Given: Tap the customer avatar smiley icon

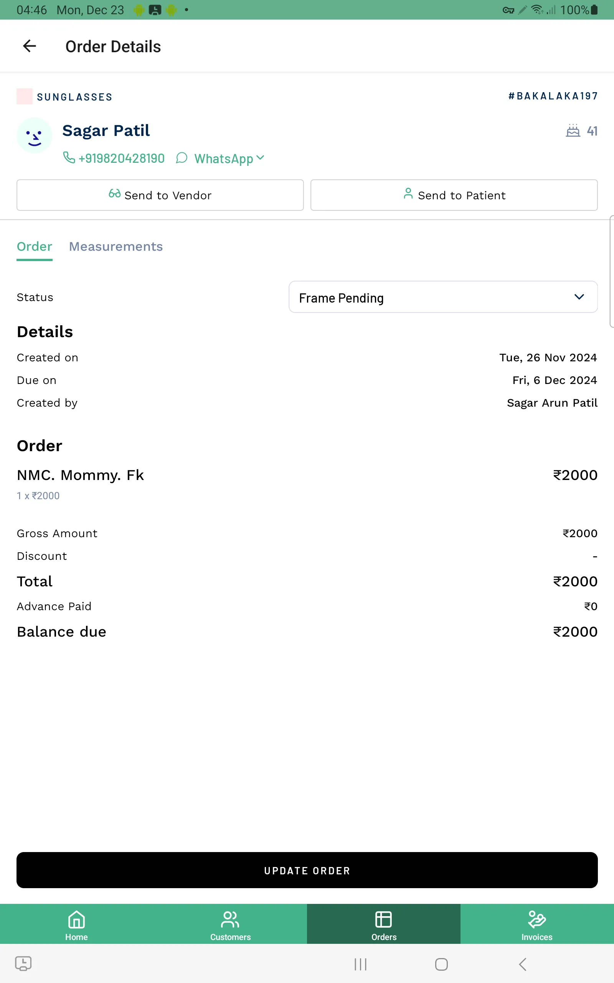Looking at the screenshot, I should (x=35, y=136).
